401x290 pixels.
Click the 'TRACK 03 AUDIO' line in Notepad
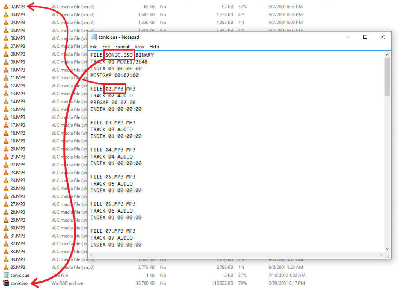(112, 130)
